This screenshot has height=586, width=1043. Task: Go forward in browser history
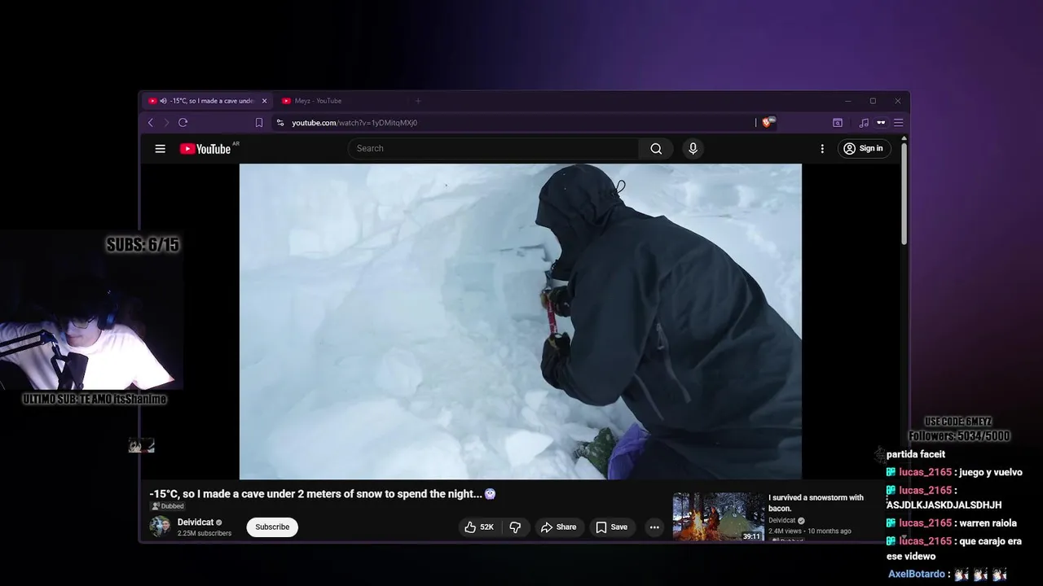(x=166, y=123)
